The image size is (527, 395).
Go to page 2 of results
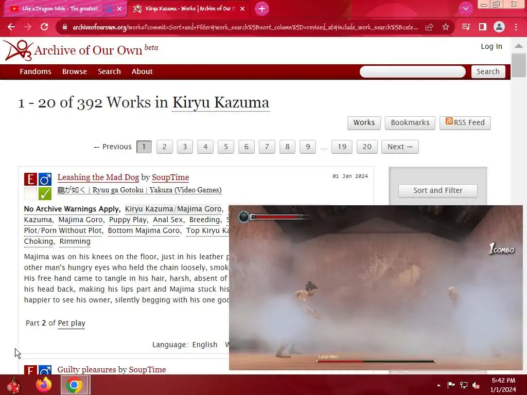(x=164, y=147)
